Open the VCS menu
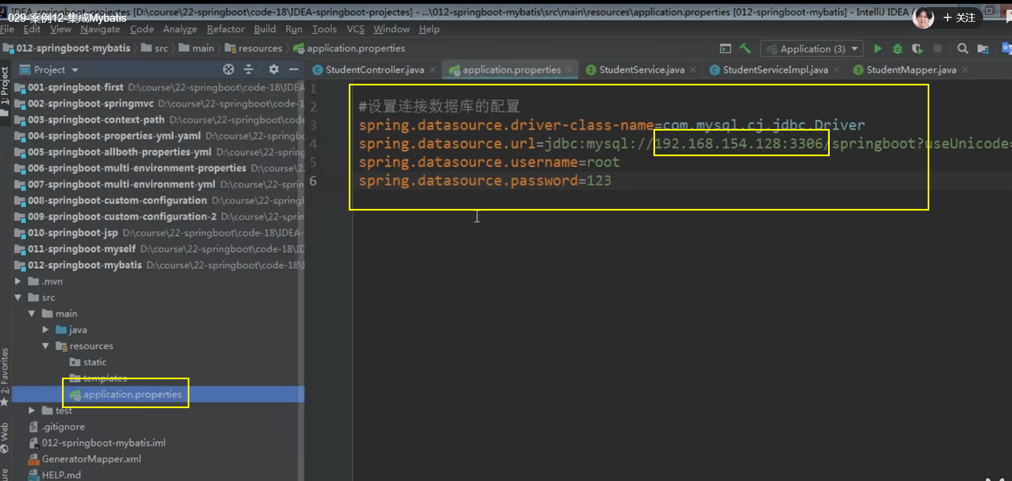 click(355, 29)
